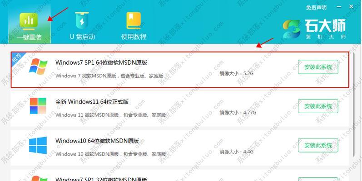
Task: Select Windows10 64位微软MSDN原版 title
Action: [x=97, y=141]
